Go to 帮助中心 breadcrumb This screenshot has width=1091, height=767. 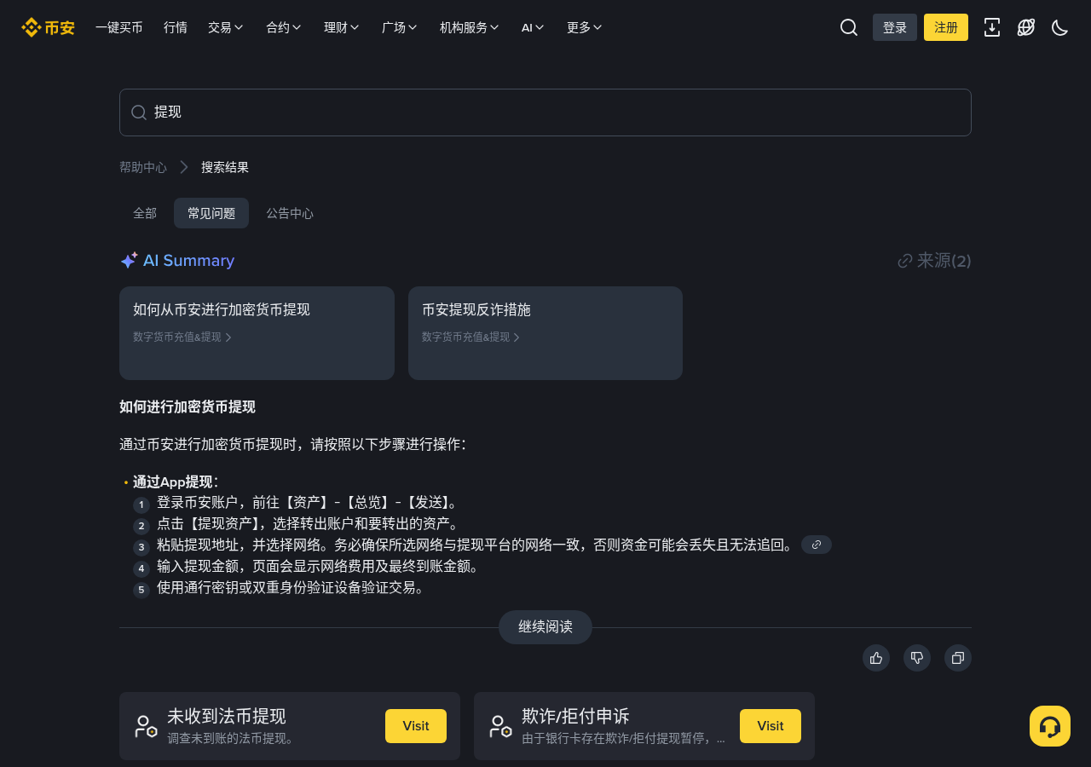[143, 167]
